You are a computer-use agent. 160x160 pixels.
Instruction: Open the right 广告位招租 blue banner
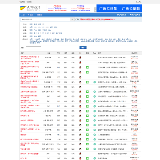pos(131,8)
